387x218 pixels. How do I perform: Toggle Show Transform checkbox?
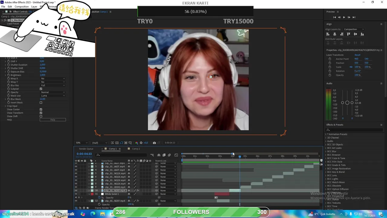point(41,113)
